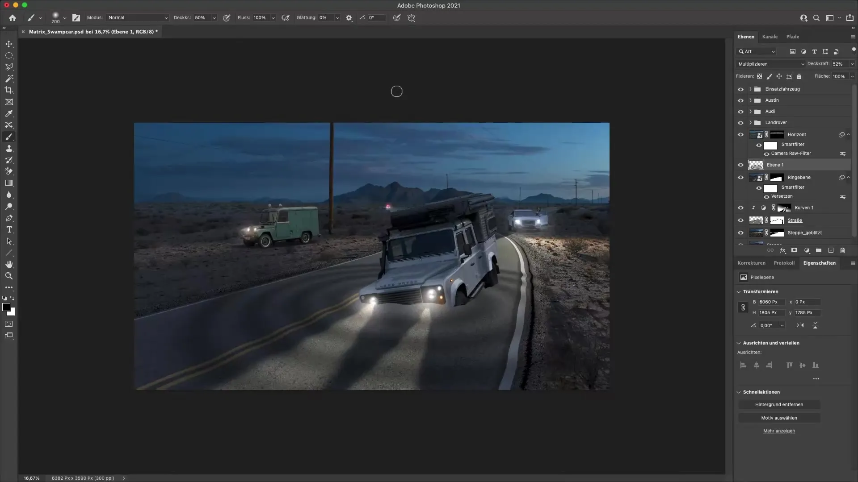
Task: Select the Horizontal Type tool
Action: pyautogui.click(x=9, y=229)
